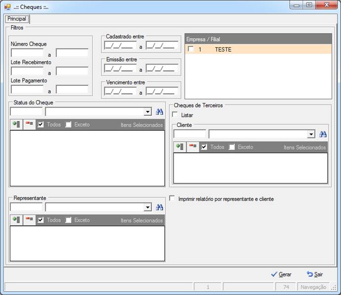Select the Principal tab
341x295 pixels.
pos(17,19)
